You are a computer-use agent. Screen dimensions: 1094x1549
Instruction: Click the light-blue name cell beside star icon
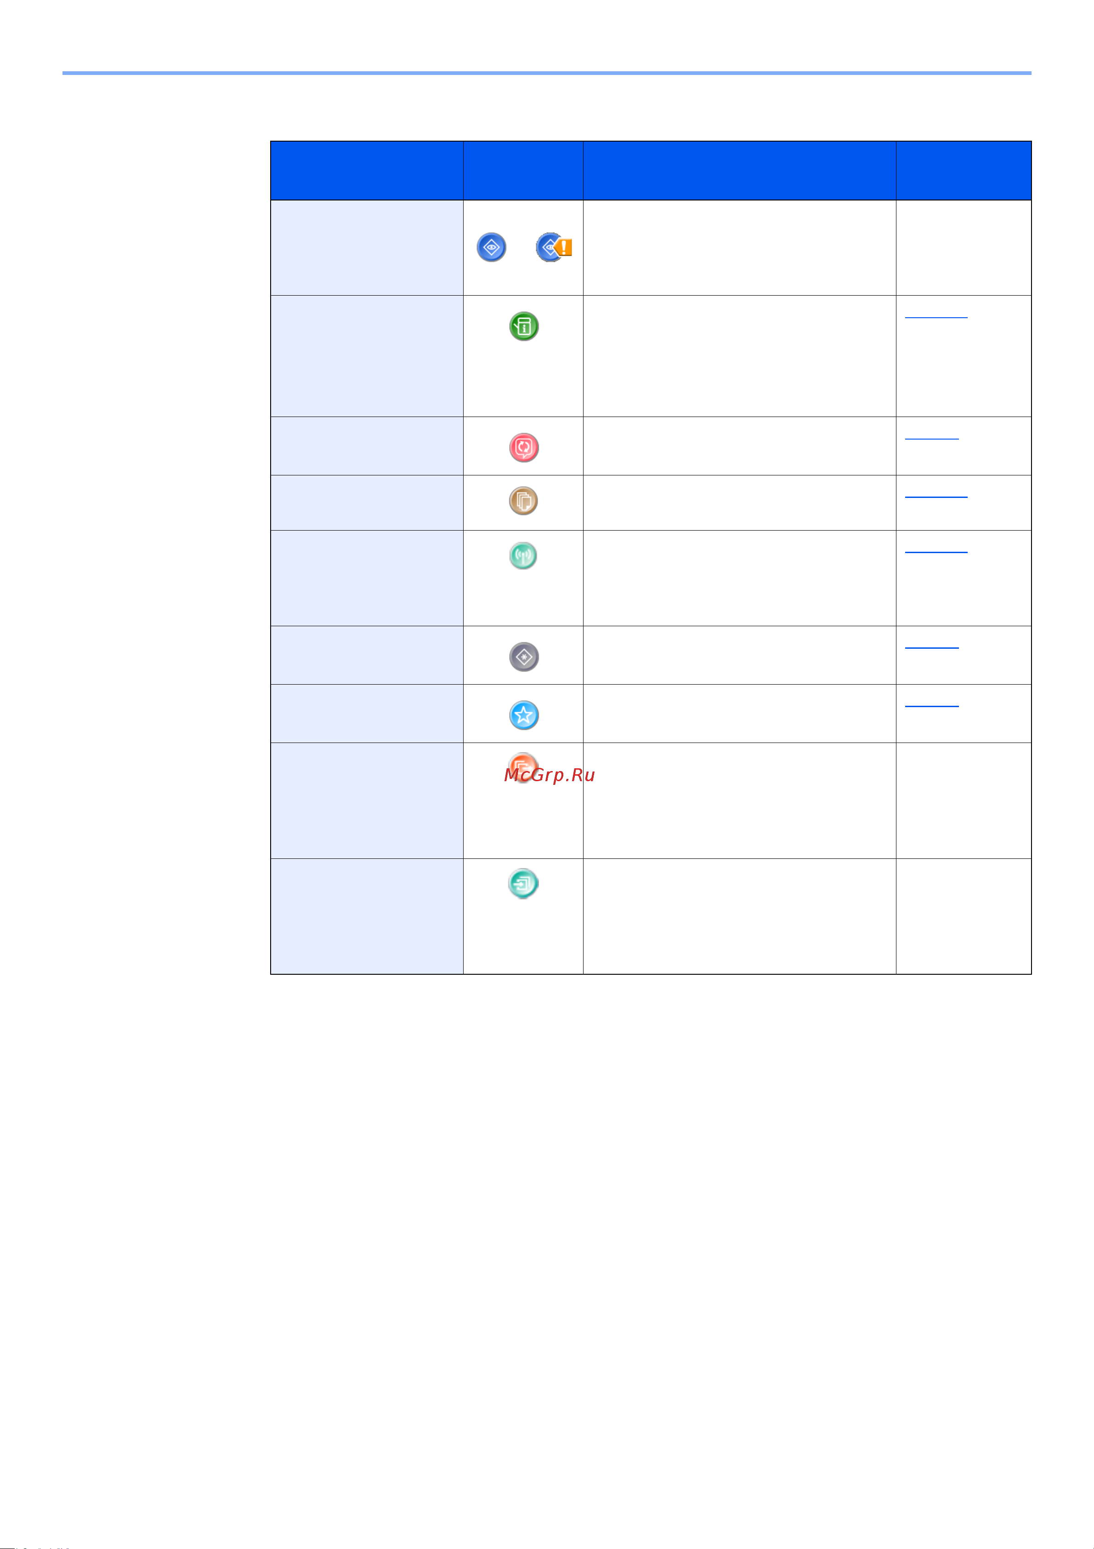pyautogui.click(x=367, y=714)
